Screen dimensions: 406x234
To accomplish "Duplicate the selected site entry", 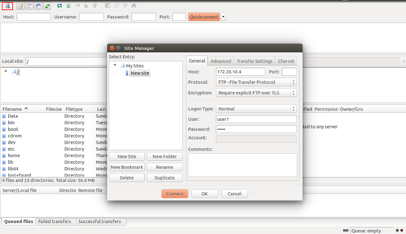I will click(x=165, y=178).
